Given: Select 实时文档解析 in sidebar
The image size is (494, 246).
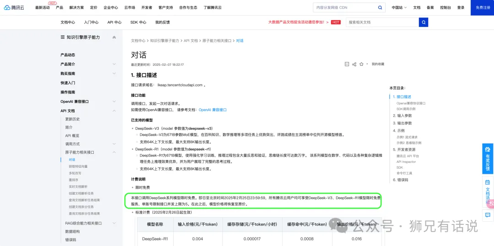Looking at the screenshot, I should (x=78, y=187).
